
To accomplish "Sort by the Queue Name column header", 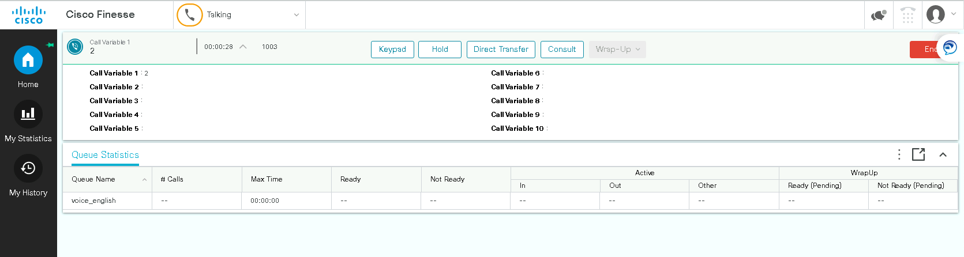I will point(93,179).
